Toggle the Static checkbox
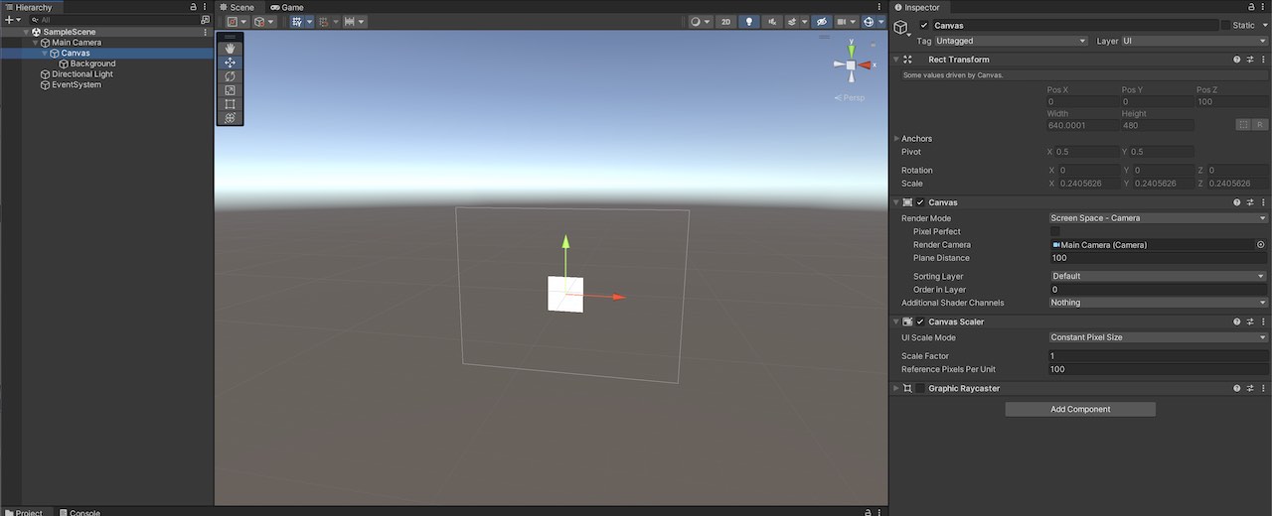 (x=1226, y=25)
